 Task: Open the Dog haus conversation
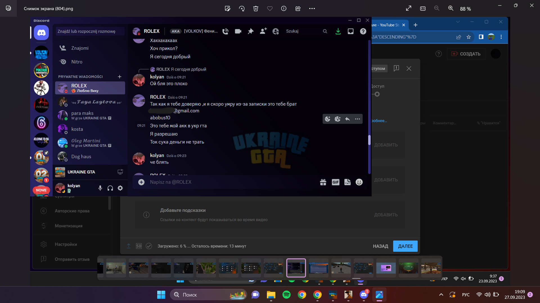pyautogui.click(x=90, y=157)
